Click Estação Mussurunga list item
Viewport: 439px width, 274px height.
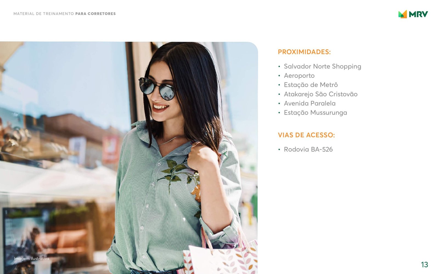pyautogui.click(x=315, y=113)
